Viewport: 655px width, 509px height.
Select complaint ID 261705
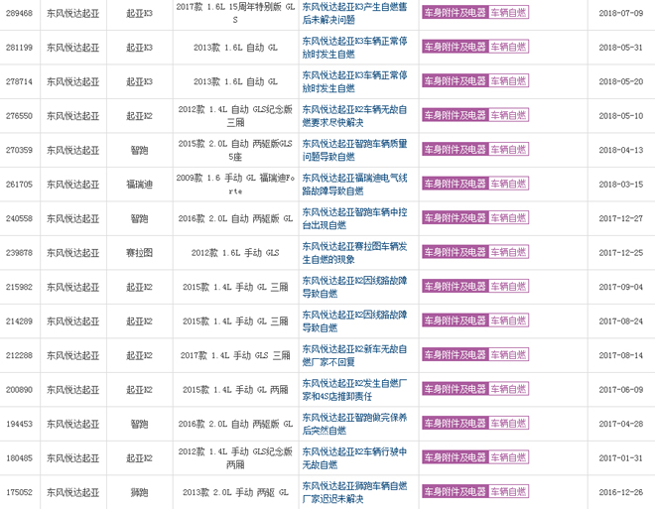point(19,185)
